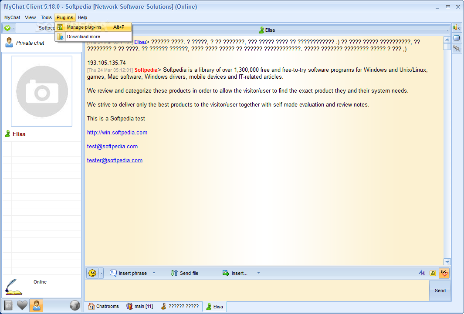The image size is (464, 314).
Task: Open the MyChat menu
Action: (12, 17)
